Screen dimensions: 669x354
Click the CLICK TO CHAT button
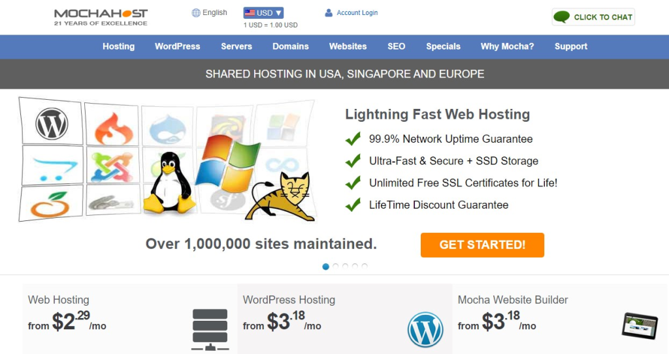coord(593,17)
